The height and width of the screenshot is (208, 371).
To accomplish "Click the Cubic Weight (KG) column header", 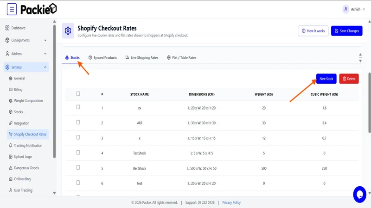I will coord(324,94).
